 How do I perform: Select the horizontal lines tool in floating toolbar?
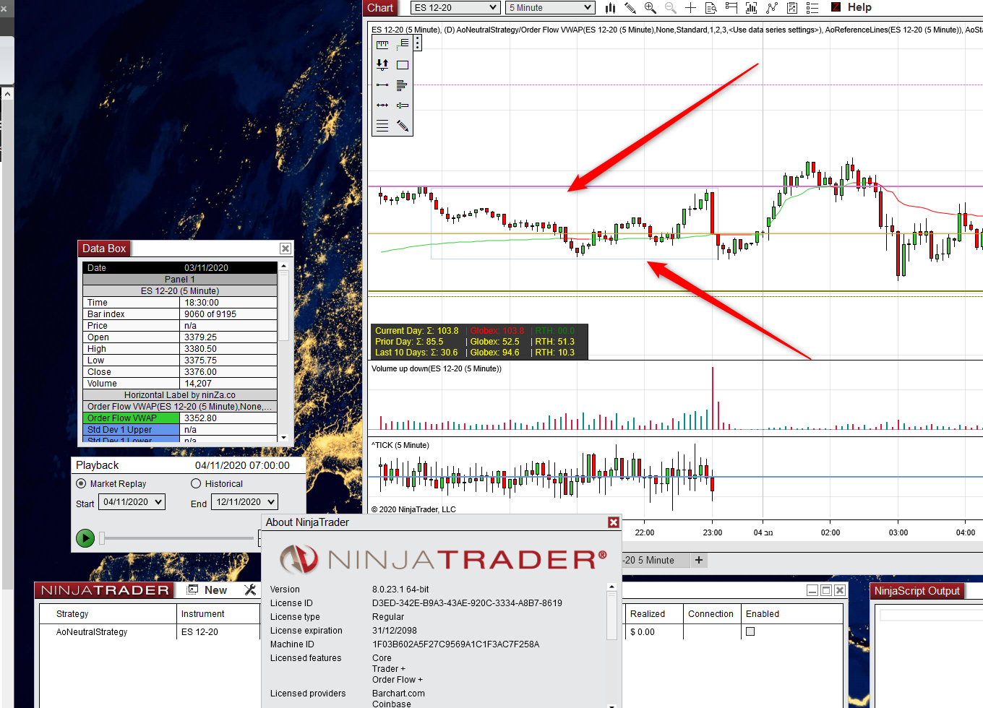coord(382,126)
